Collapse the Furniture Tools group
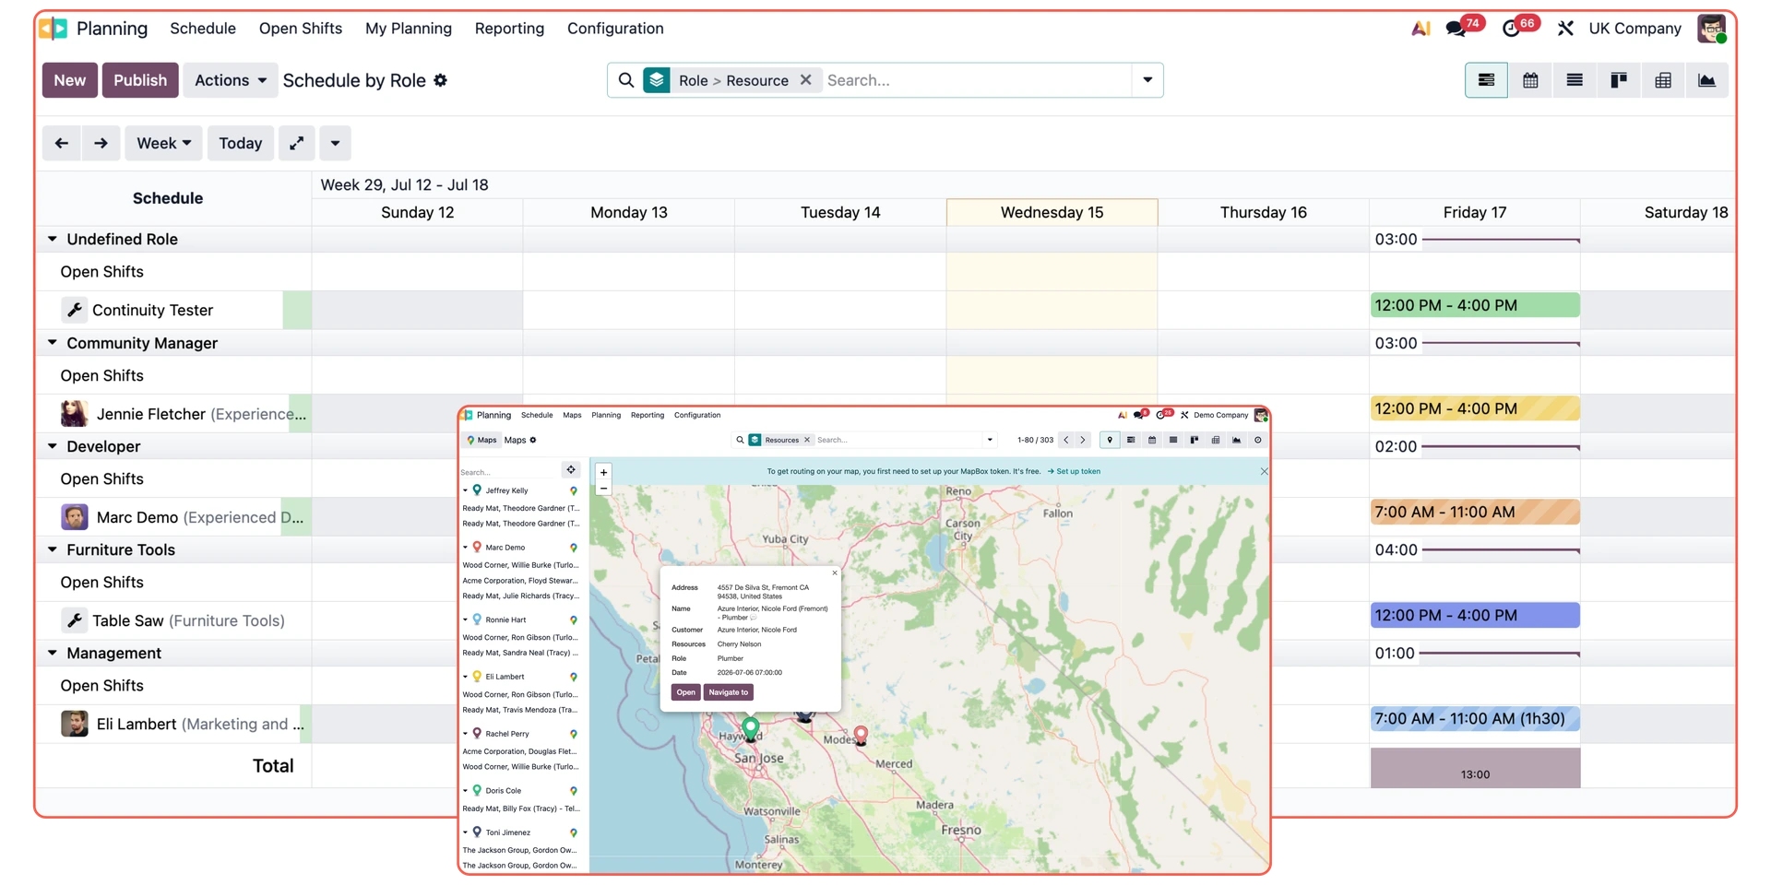1771x885 pixels. [x=53, y=549]
